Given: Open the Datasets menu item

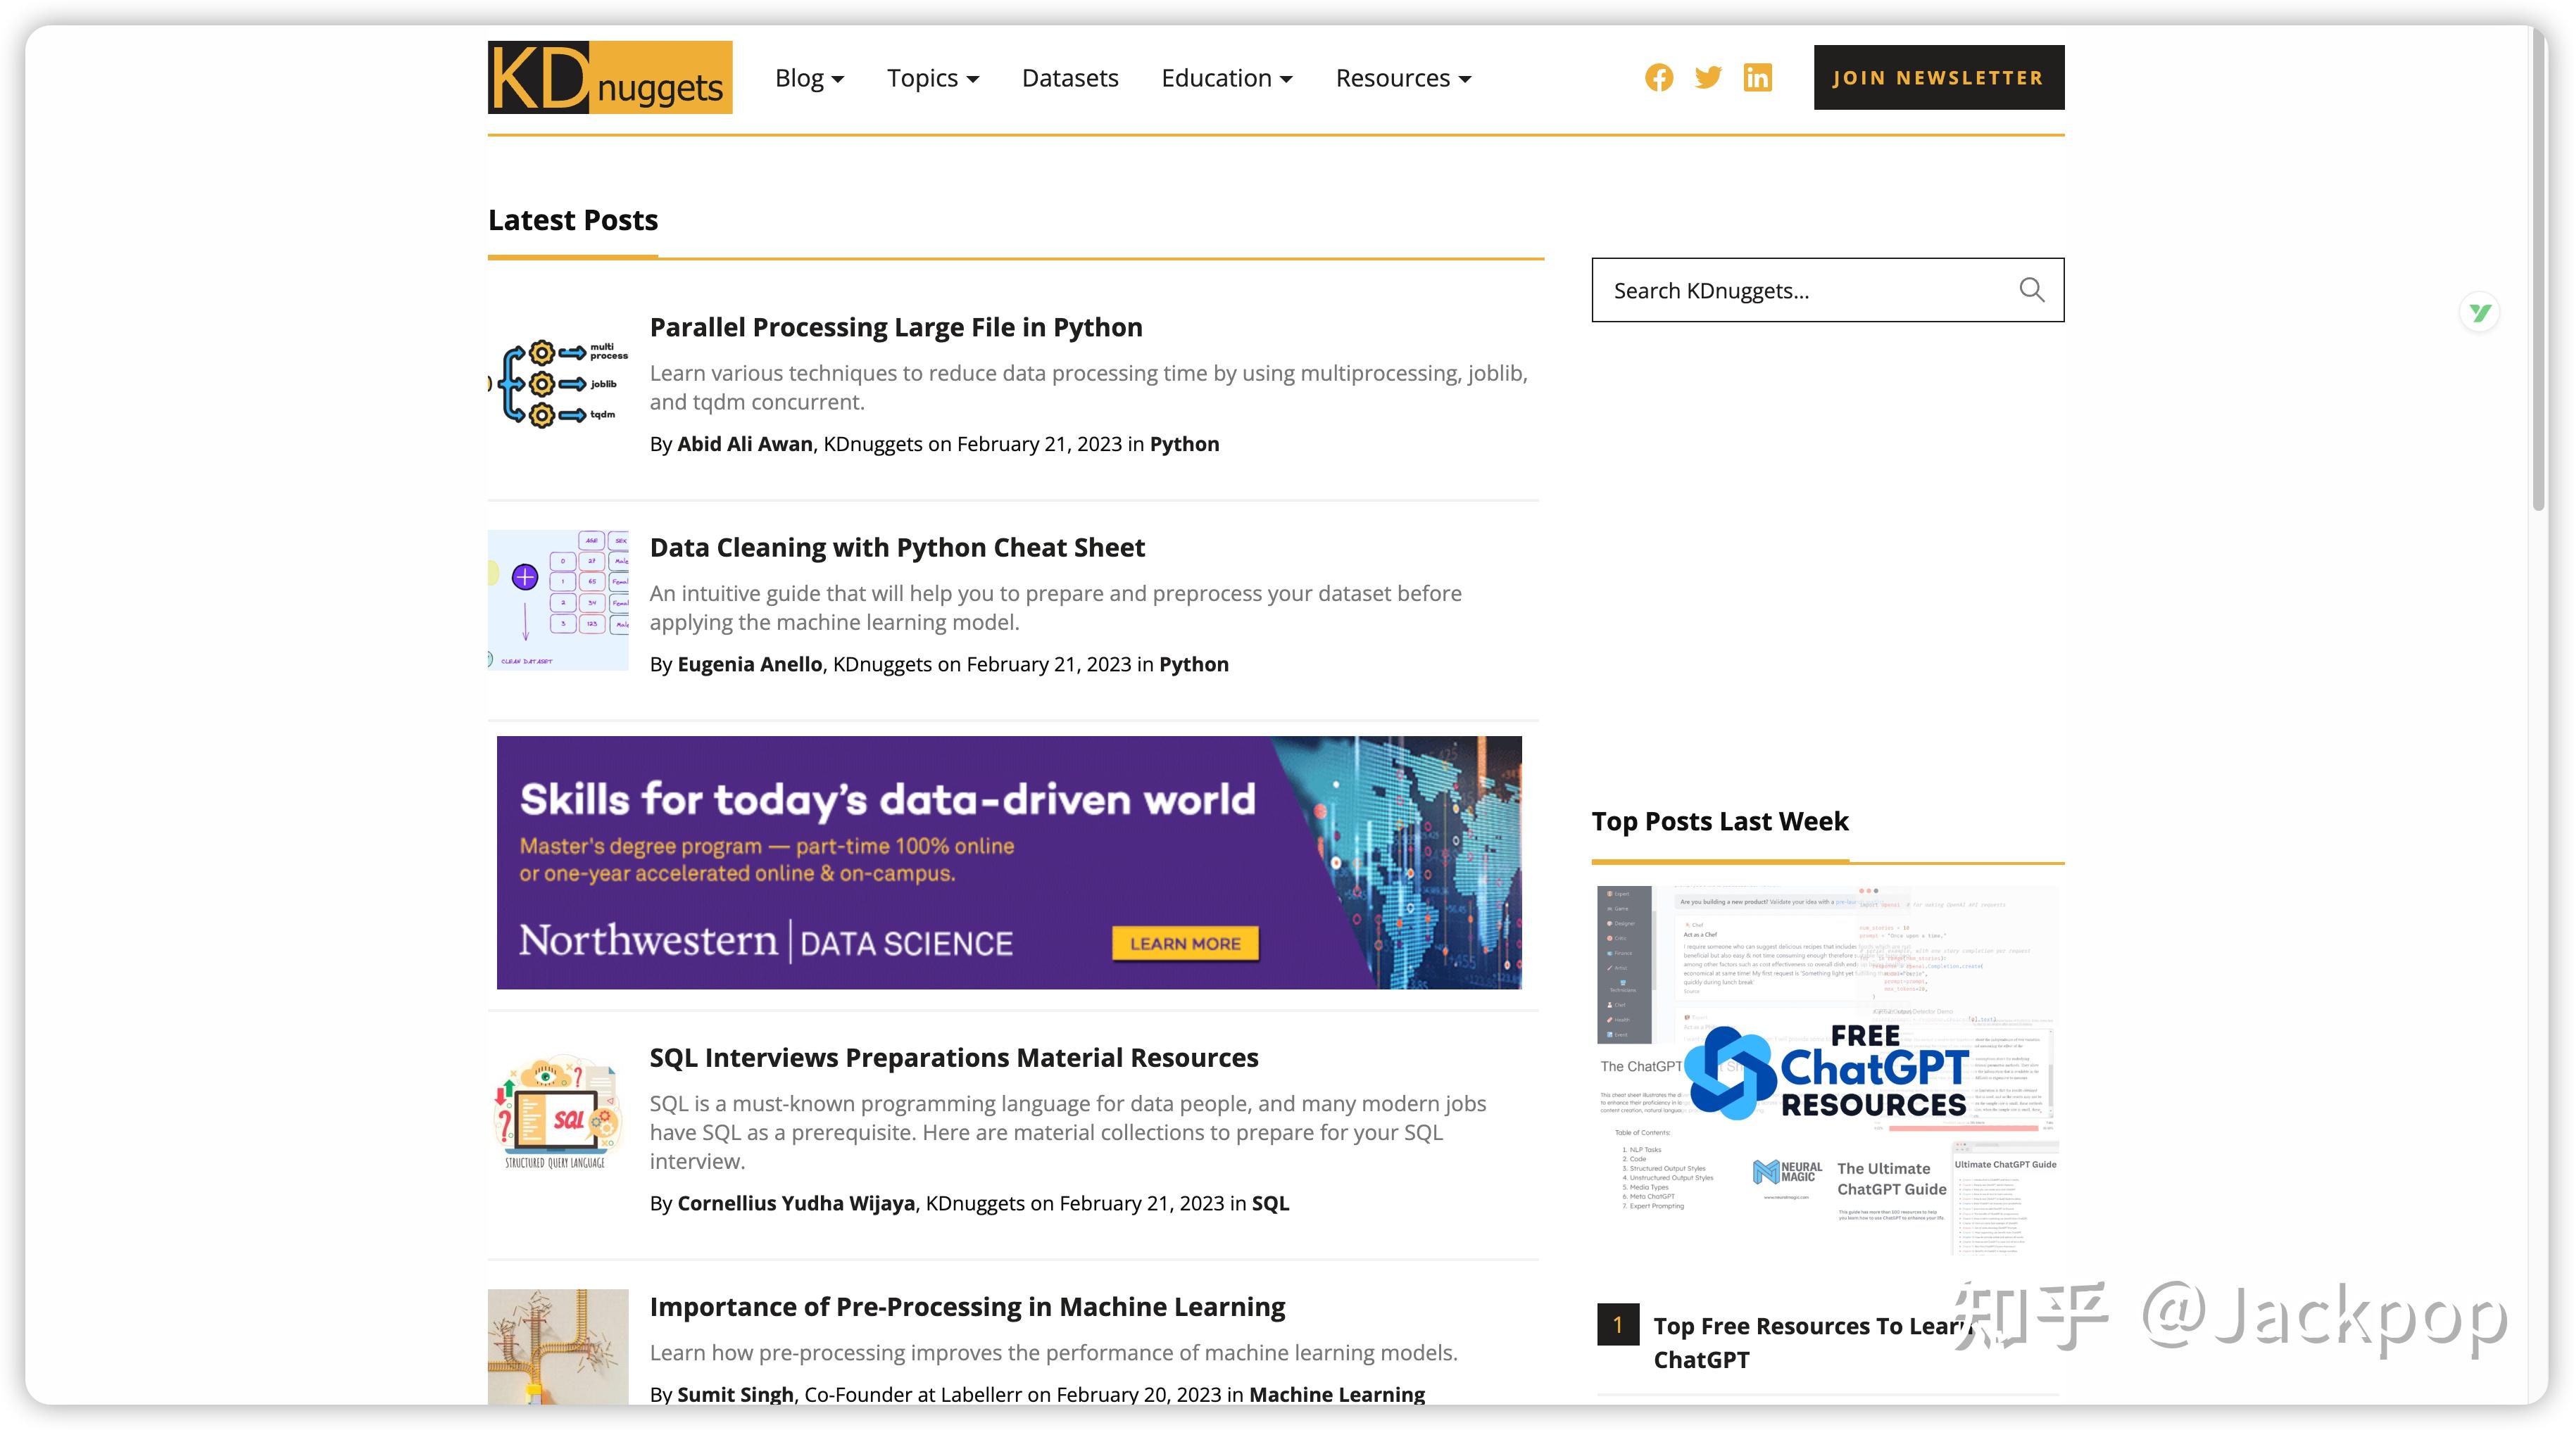Looking at the screenshot, I should pyautogui.click(x=1070, y=78).
